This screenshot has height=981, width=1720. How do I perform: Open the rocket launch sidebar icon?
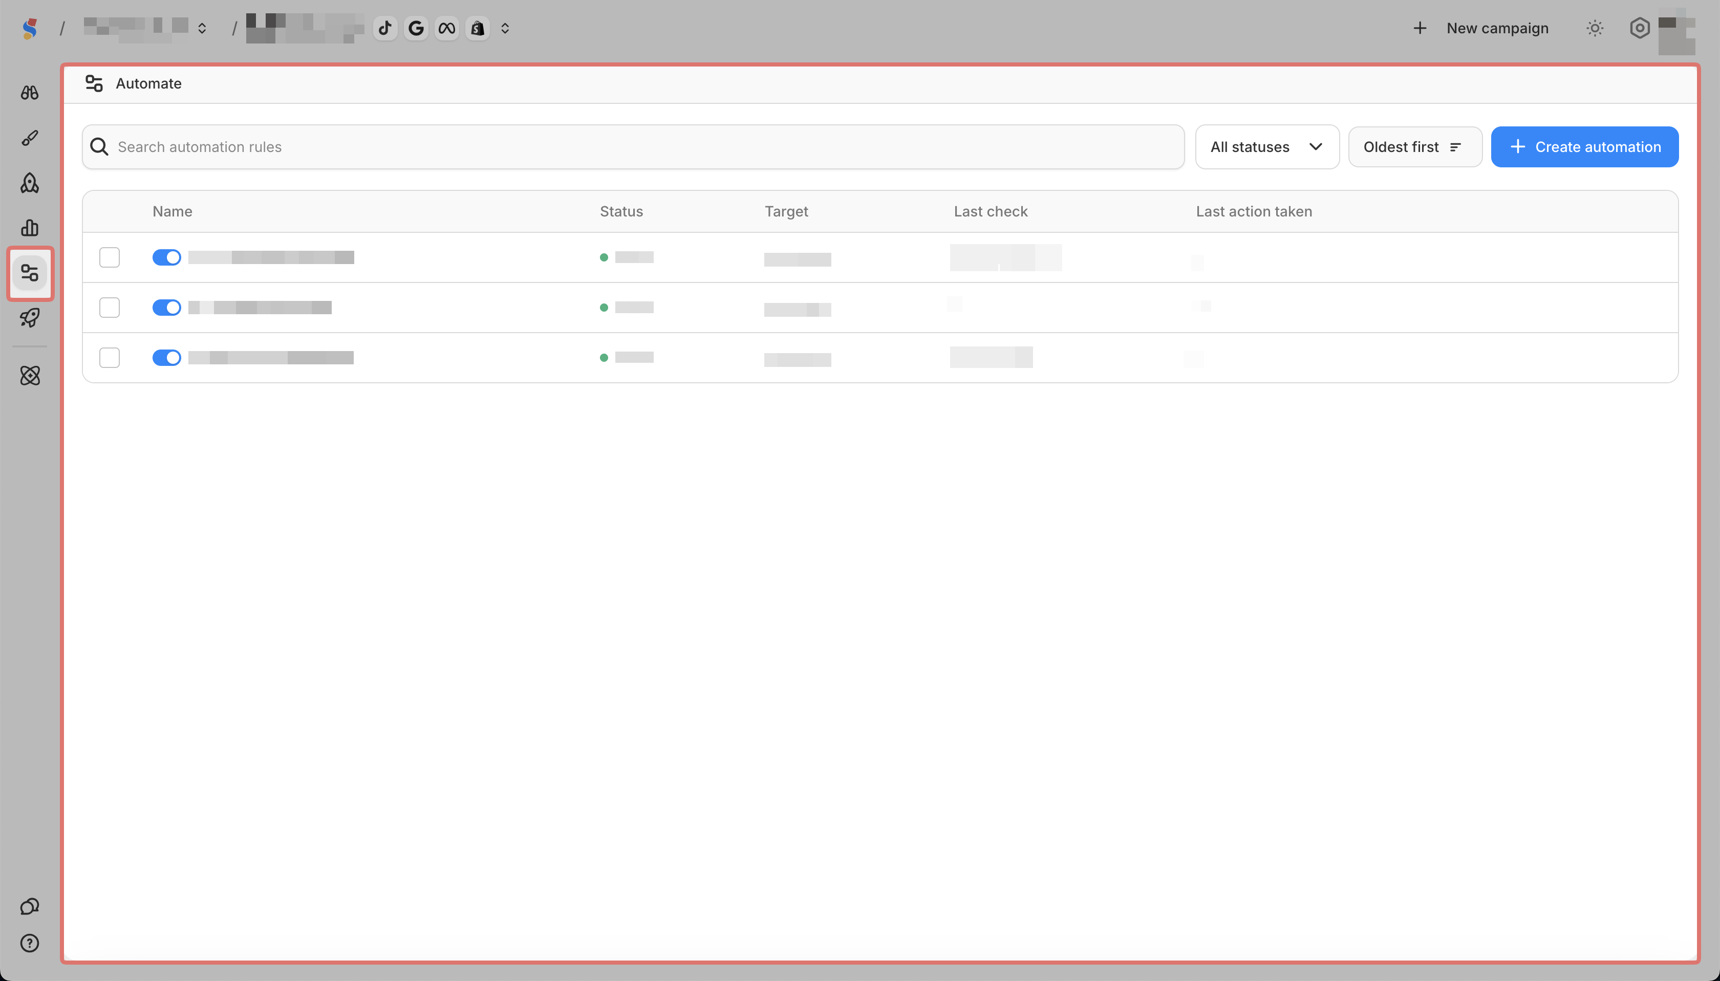[x=30, y=317]
